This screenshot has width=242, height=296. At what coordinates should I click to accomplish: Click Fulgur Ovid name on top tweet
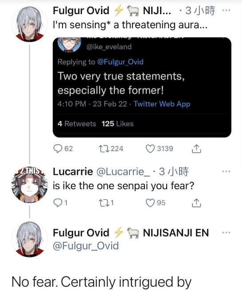pyautogui.click(x=81, y=10)
